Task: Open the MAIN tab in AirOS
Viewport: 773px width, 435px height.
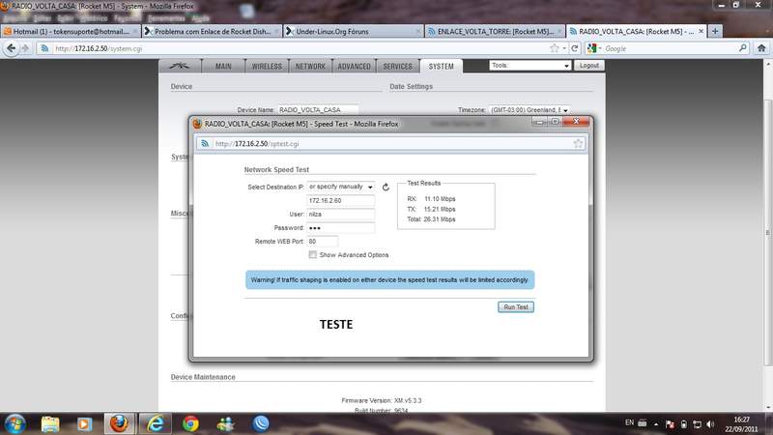Action: 223,66
